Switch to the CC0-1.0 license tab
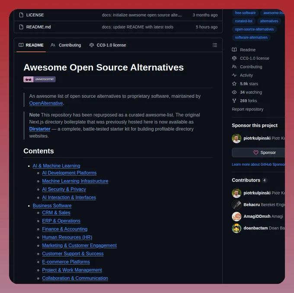Image resolution: width=294 pixels, height=293 pixels. [108, 45]
